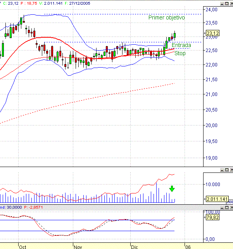Click the 'Primer objetivo' annotation

point(167,17)
